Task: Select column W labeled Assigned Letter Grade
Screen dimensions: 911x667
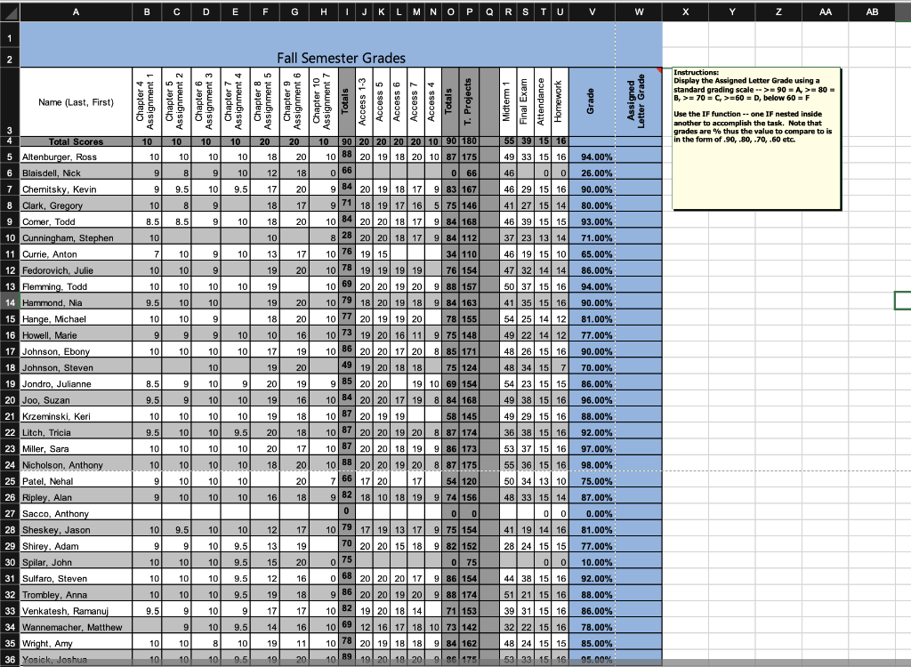Action: click(x=638, y=12)
